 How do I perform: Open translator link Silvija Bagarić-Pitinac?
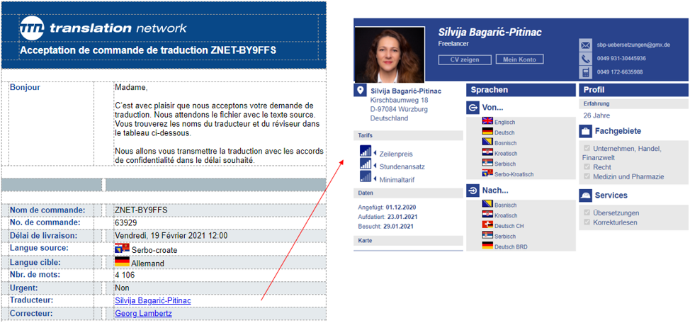(x=152, y=300)
